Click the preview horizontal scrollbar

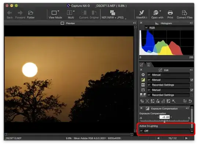point(69,134)
